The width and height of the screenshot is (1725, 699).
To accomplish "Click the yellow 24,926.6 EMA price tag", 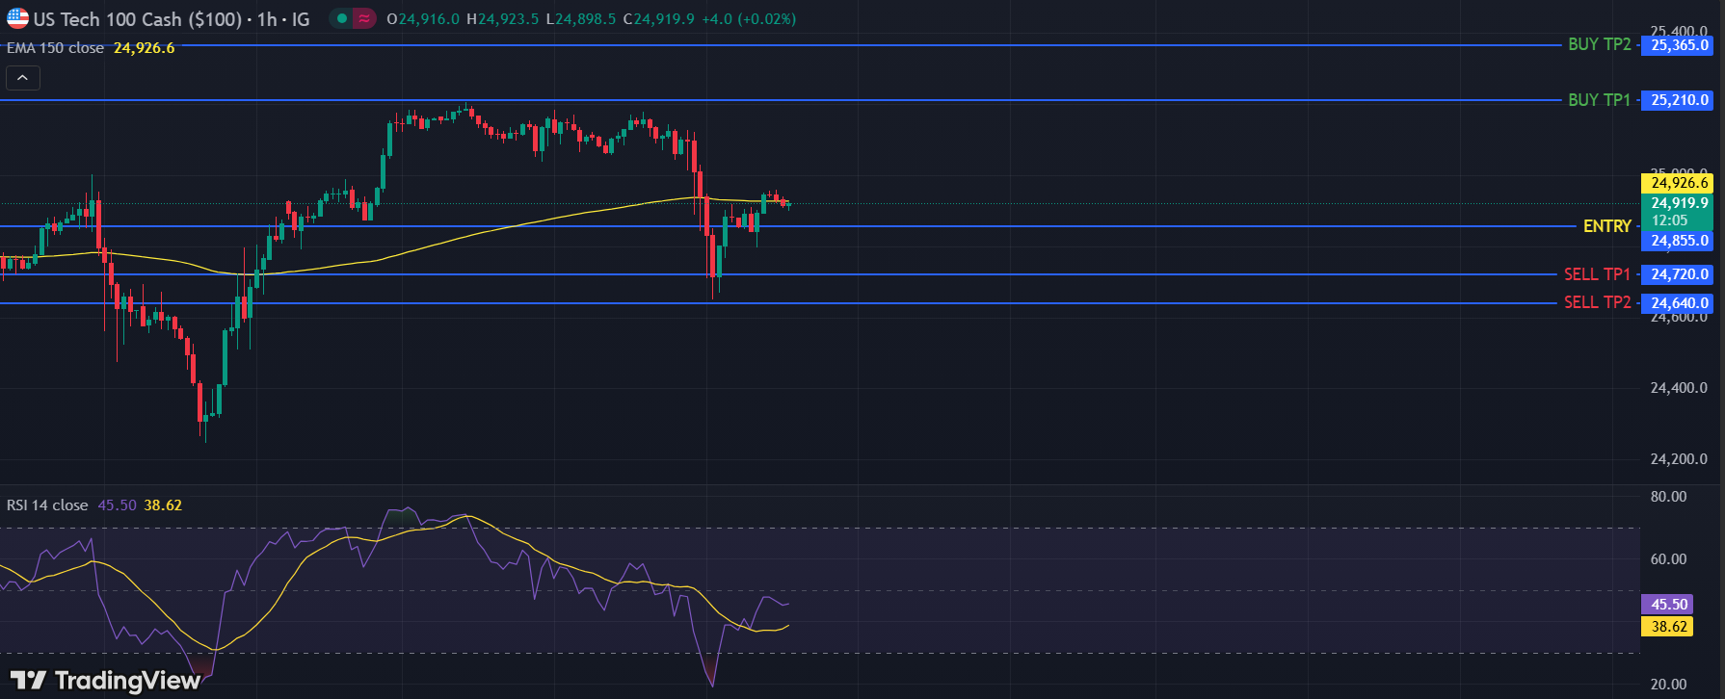I will (1679, 183).
